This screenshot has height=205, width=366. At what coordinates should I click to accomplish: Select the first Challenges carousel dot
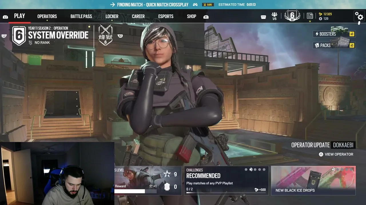pyautogui.click(x=246, y=170)
